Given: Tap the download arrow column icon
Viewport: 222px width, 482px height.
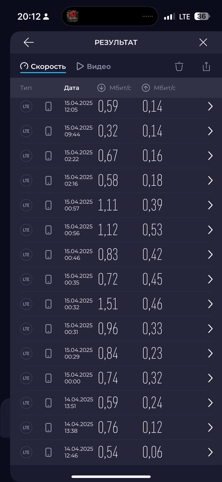Looking at the screenshot, I should [101, 88].
